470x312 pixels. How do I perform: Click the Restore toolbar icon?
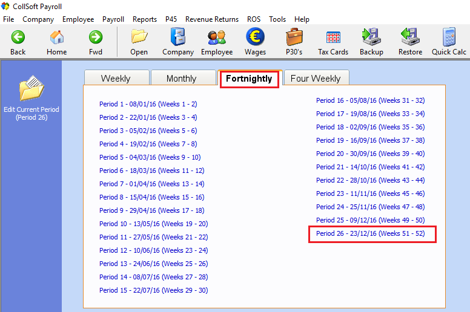(x=410, y=37)
